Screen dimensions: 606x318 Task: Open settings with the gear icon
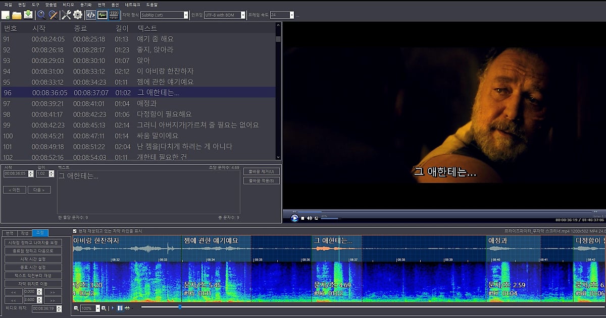(x=78, y=15)
